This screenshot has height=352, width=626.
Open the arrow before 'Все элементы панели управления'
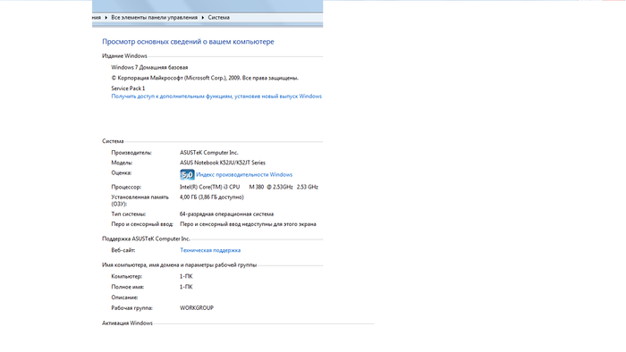coord(106,18)
